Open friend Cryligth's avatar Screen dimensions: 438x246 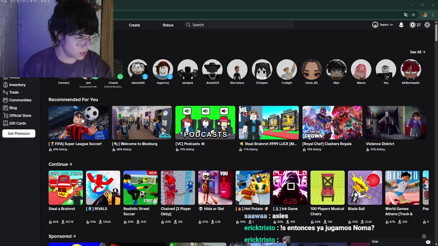[287, 70]
